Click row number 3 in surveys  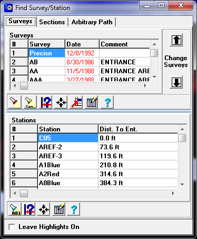tap(19, 71)
